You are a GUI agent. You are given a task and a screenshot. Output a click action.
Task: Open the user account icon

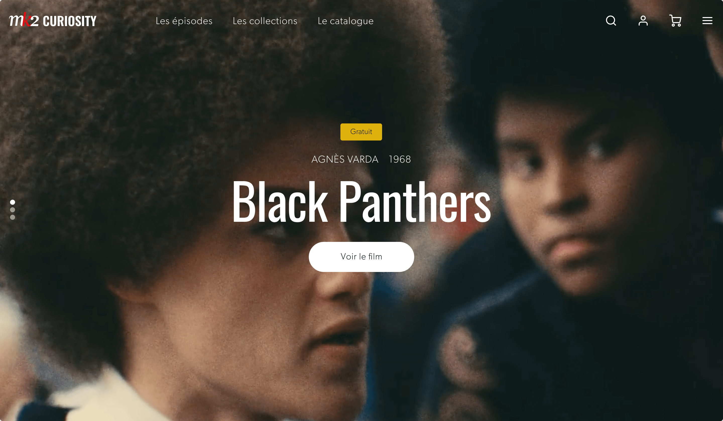pyautogui.click(x=643, y=21)
